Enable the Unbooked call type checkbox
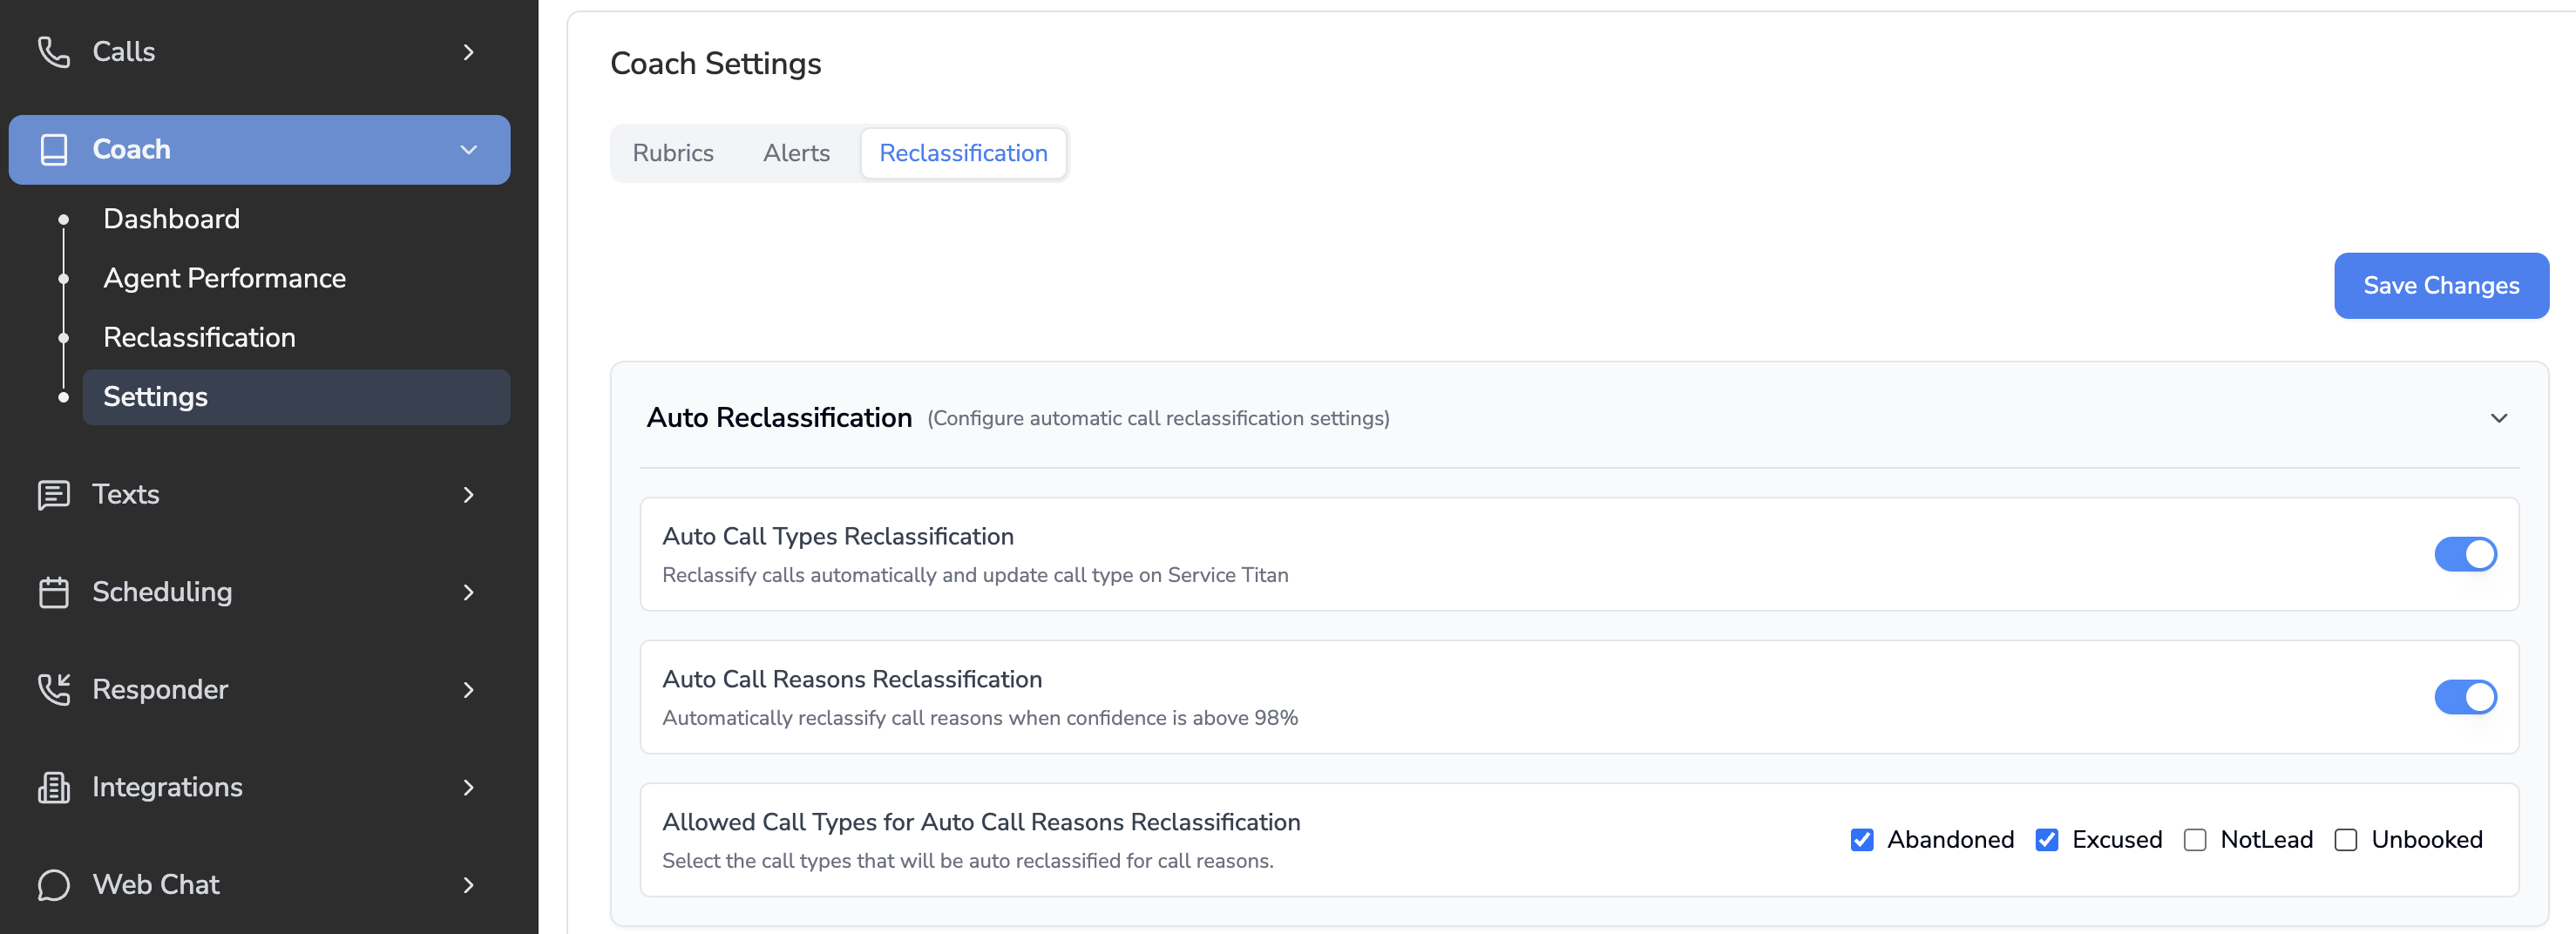The image size is (2576, 934). pos(2345,840)
